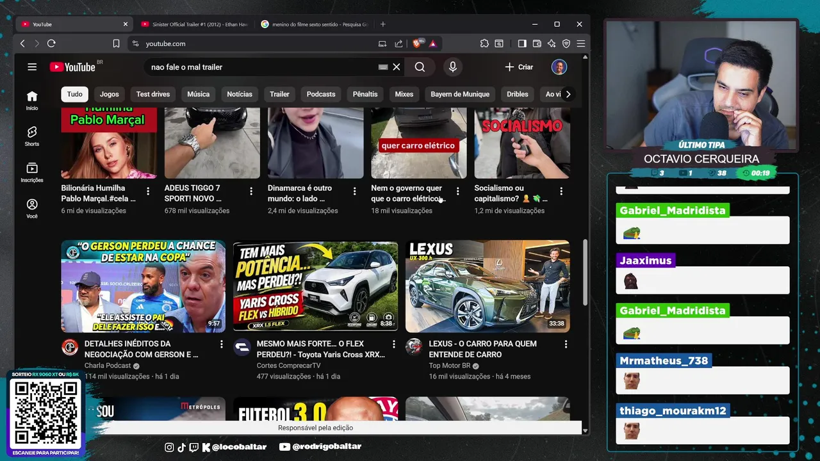Go to Início in sidebar
Screen dimensions: 820x461
pyautogui.click(x=32, y=101)
